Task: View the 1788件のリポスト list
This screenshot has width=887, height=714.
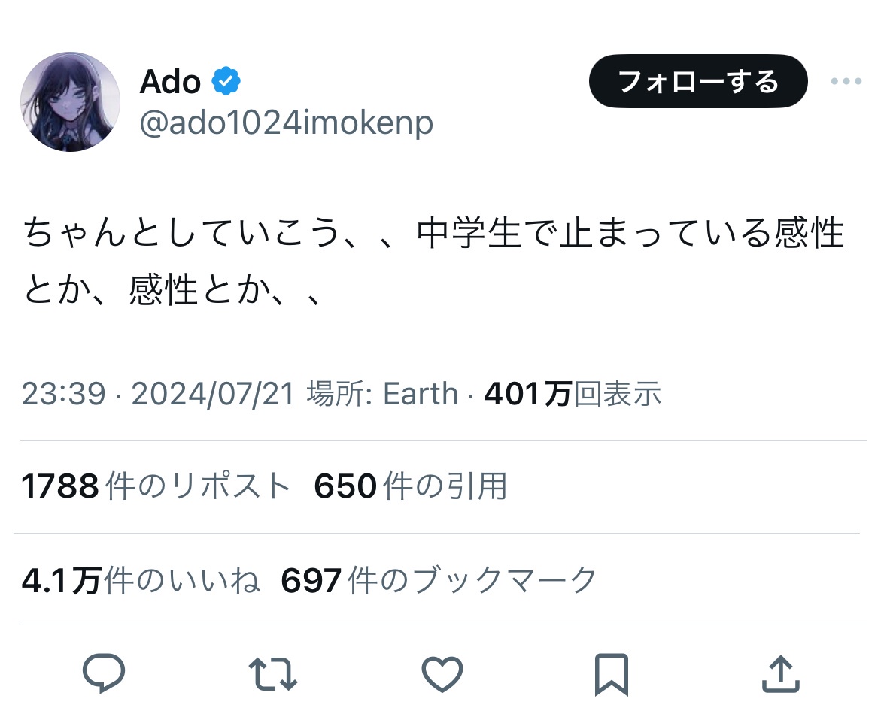Action: pos(156,486)
